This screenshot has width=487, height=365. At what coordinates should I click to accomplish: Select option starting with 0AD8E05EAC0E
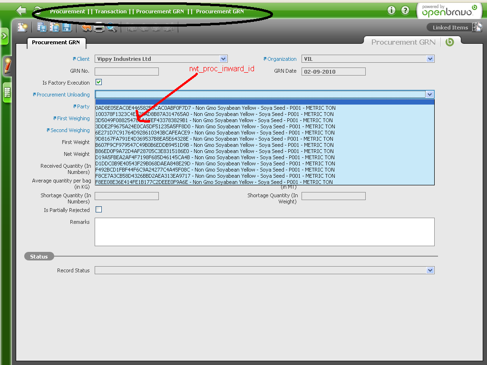pos(264,108)
